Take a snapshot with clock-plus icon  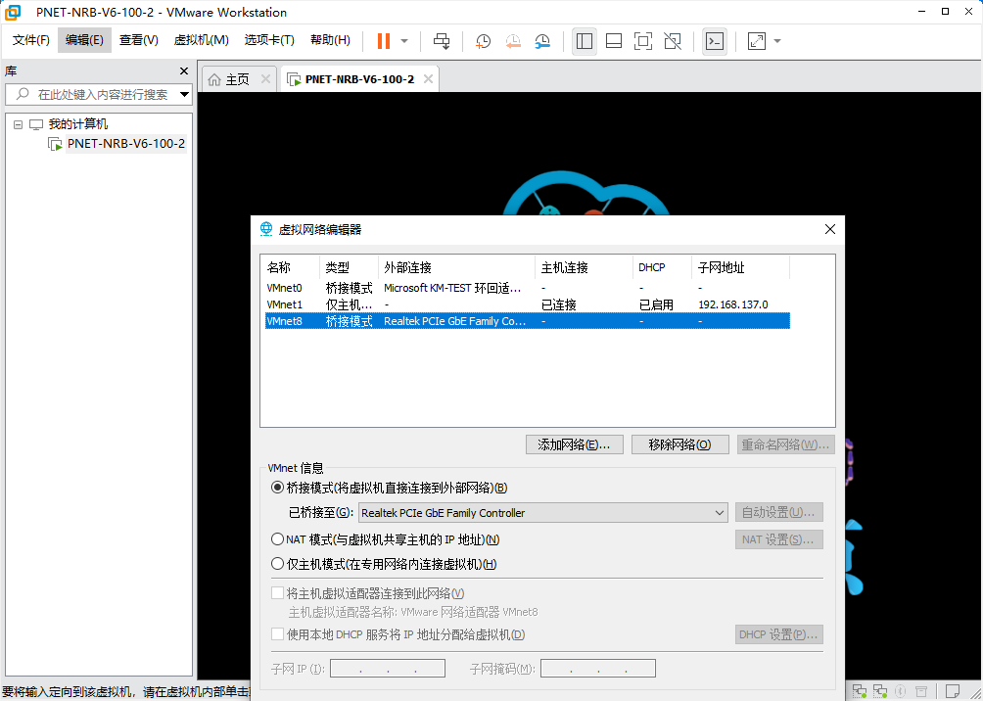(x=483, y=41)
